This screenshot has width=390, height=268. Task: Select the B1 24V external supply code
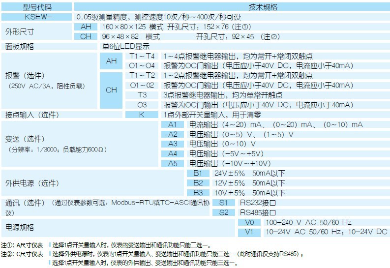tap(198, 174)
